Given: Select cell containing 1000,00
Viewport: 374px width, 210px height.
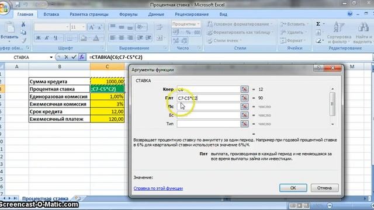Looking at the screenshot, I should pos(108,82).
